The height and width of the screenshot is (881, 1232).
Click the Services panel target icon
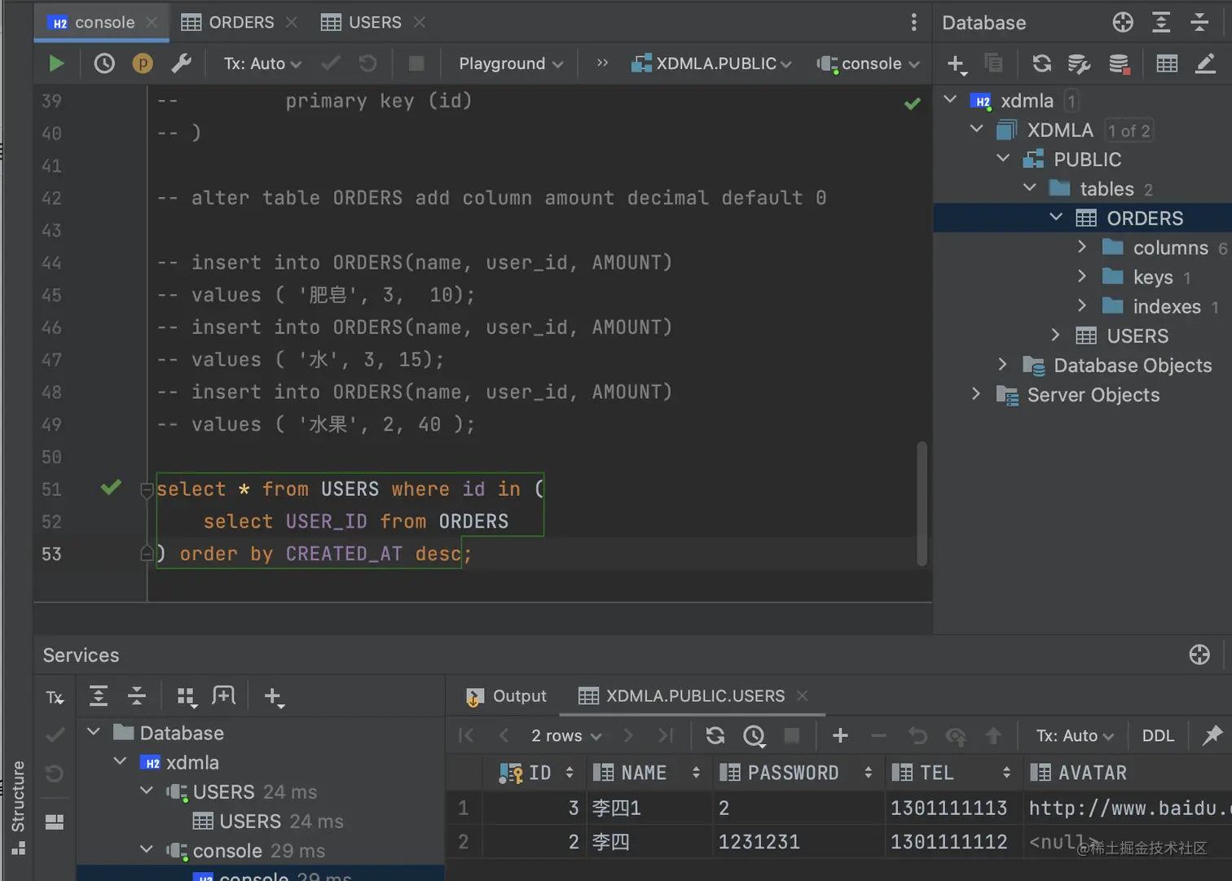1199,655
